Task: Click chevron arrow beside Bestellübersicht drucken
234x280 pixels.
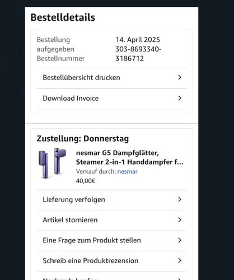Action: pyautogui.click(x=180, y=77)
